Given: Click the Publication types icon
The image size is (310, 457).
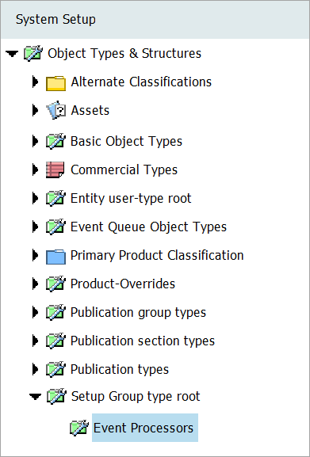Looking at the screenshot, I should (x=55, y=369).
